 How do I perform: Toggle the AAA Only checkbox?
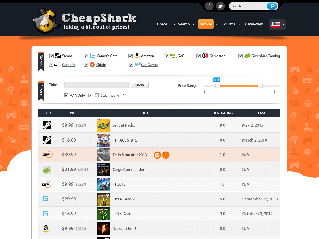click(x=66, y=95)
